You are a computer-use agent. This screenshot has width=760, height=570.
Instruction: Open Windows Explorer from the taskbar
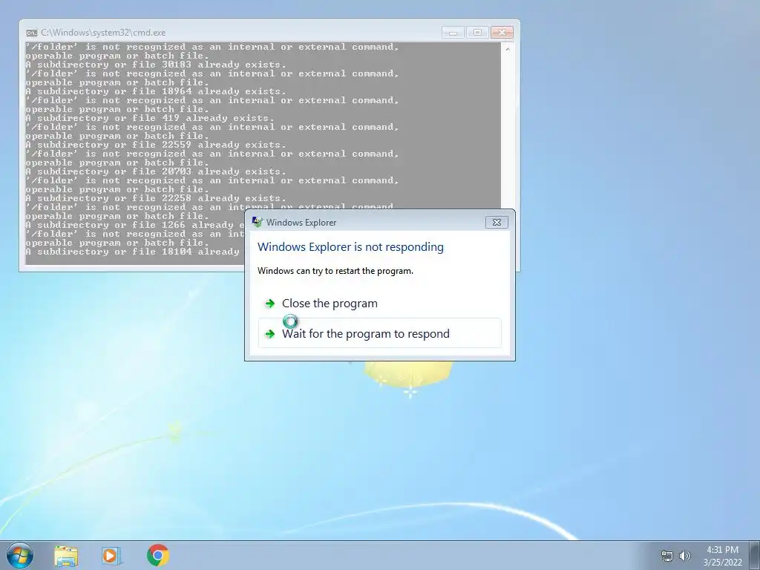click(66, 555)
